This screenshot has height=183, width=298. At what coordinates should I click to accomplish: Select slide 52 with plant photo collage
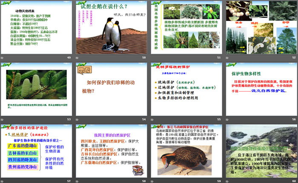click(x=260, y=27)
